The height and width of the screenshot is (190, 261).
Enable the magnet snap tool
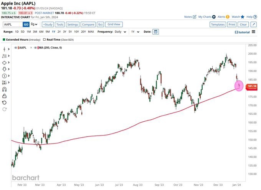(x=5, y=89)
